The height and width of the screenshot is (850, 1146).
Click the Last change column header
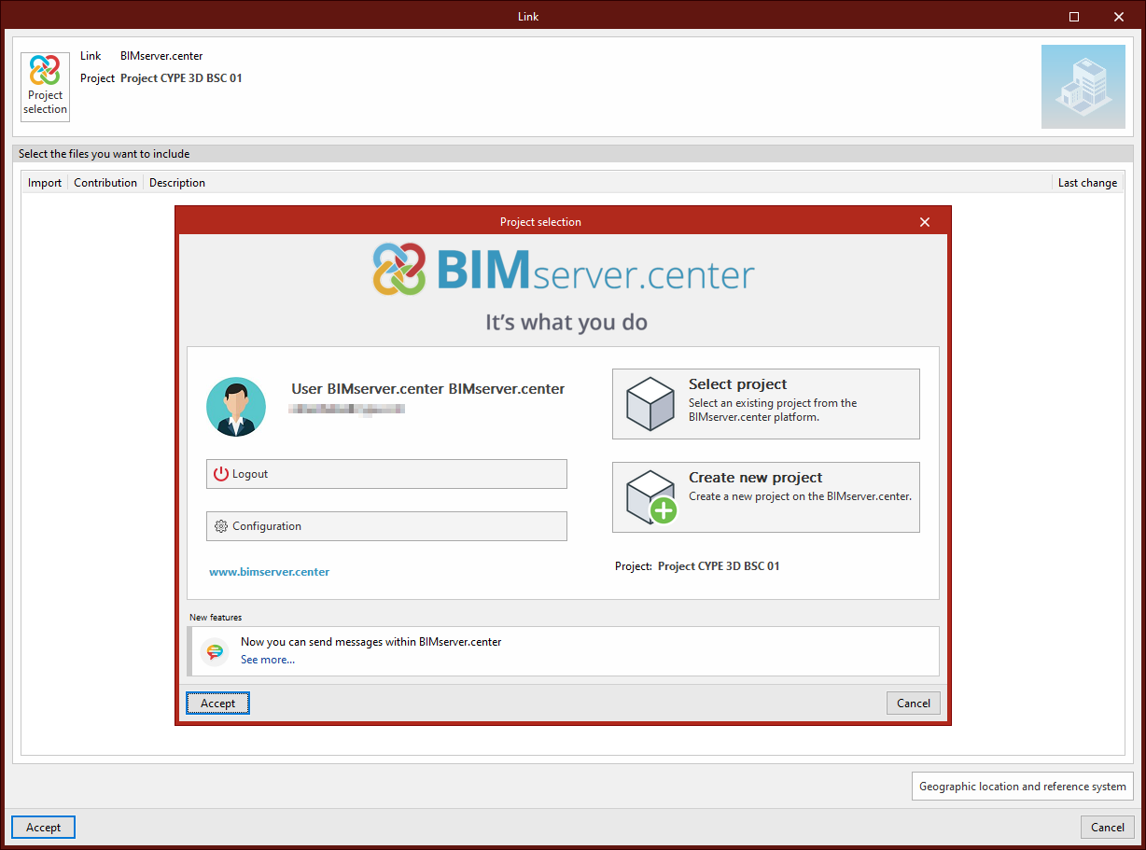pos(1087,183)
